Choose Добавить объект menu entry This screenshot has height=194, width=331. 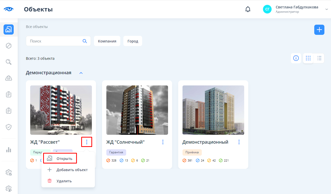[x=72, y=170]
